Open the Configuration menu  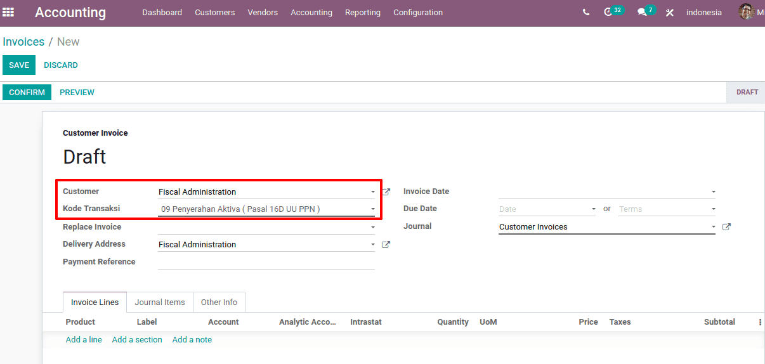[x=418, y=13]
